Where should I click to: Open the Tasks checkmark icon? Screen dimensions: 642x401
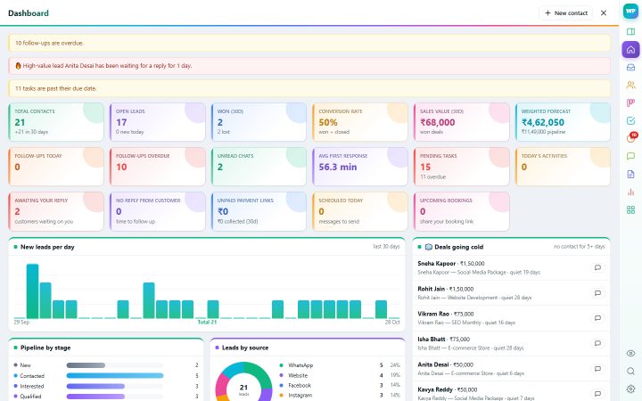630,120
